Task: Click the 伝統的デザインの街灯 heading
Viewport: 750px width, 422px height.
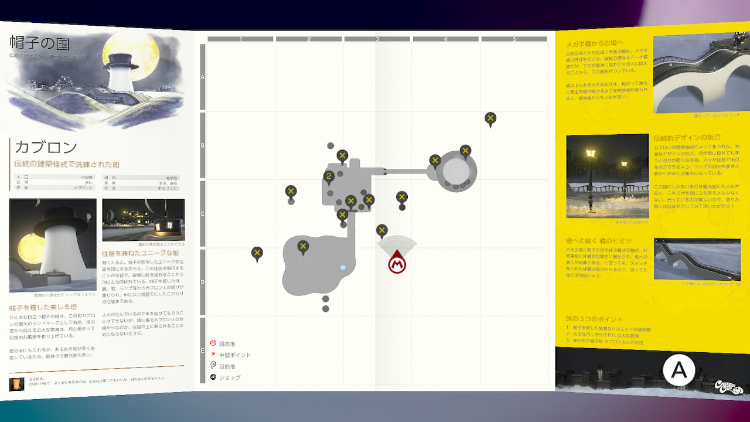Action: click(688, 139)
